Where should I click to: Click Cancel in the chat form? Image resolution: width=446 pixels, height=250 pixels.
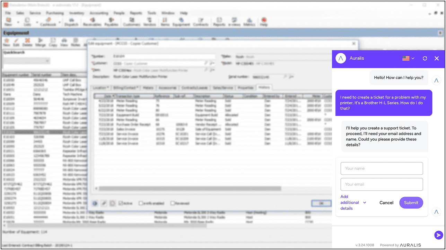[x=386, y=203]
